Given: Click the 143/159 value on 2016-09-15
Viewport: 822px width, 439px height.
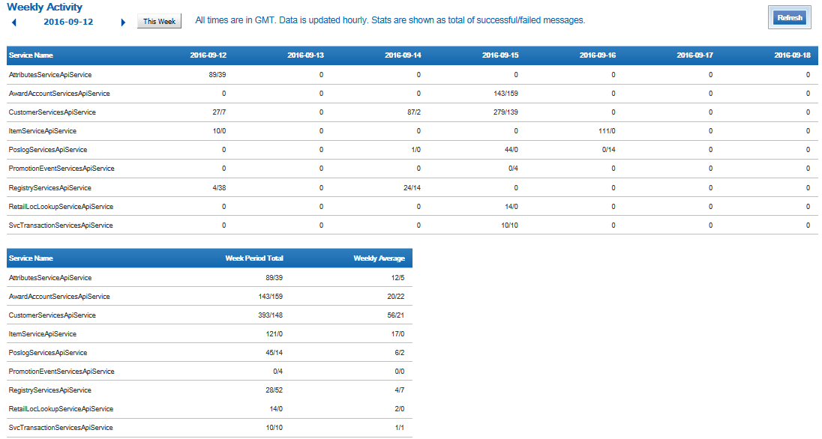Looking at the screenshot, I should (x=505, y=94).
